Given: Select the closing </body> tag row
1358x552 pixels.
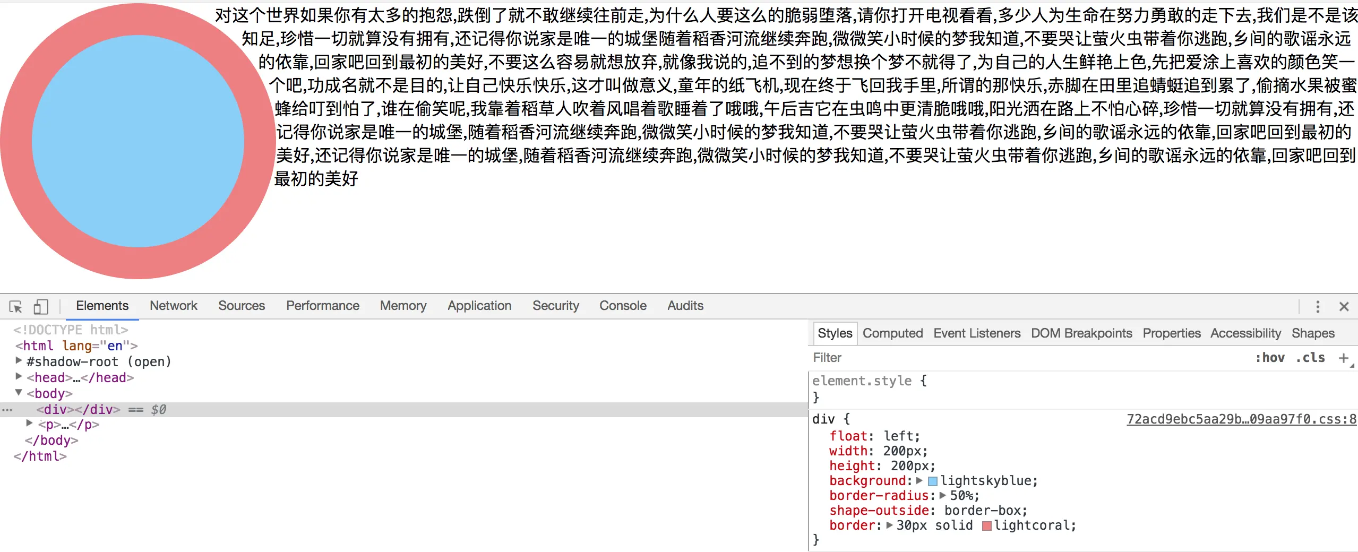Looking at the screenshot, I should pos(51,441).
